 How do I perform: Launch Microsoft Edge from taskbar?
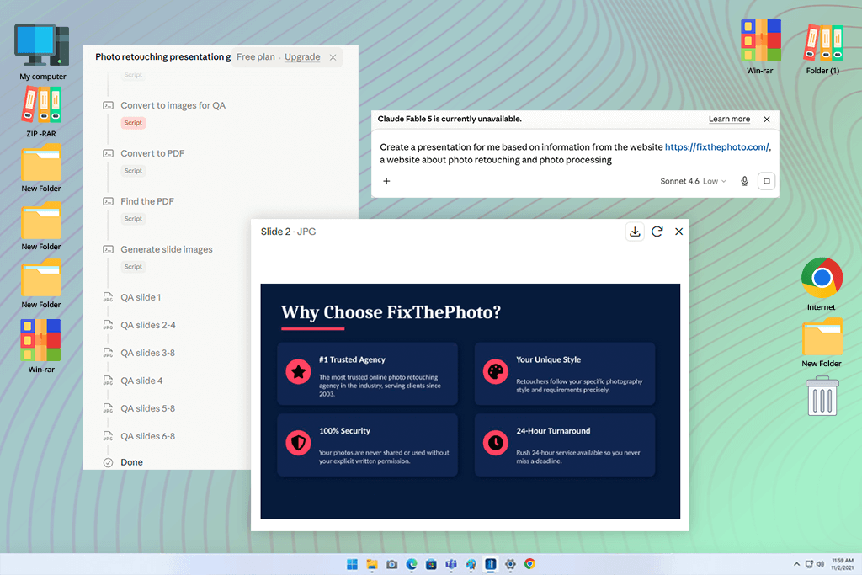(411, 564)
